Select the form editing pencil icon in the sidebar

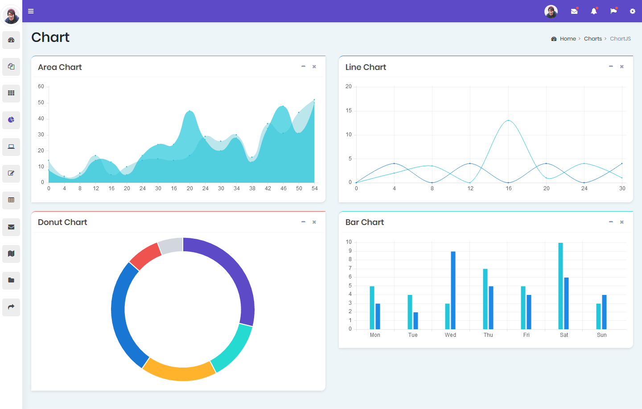(11, 174)
